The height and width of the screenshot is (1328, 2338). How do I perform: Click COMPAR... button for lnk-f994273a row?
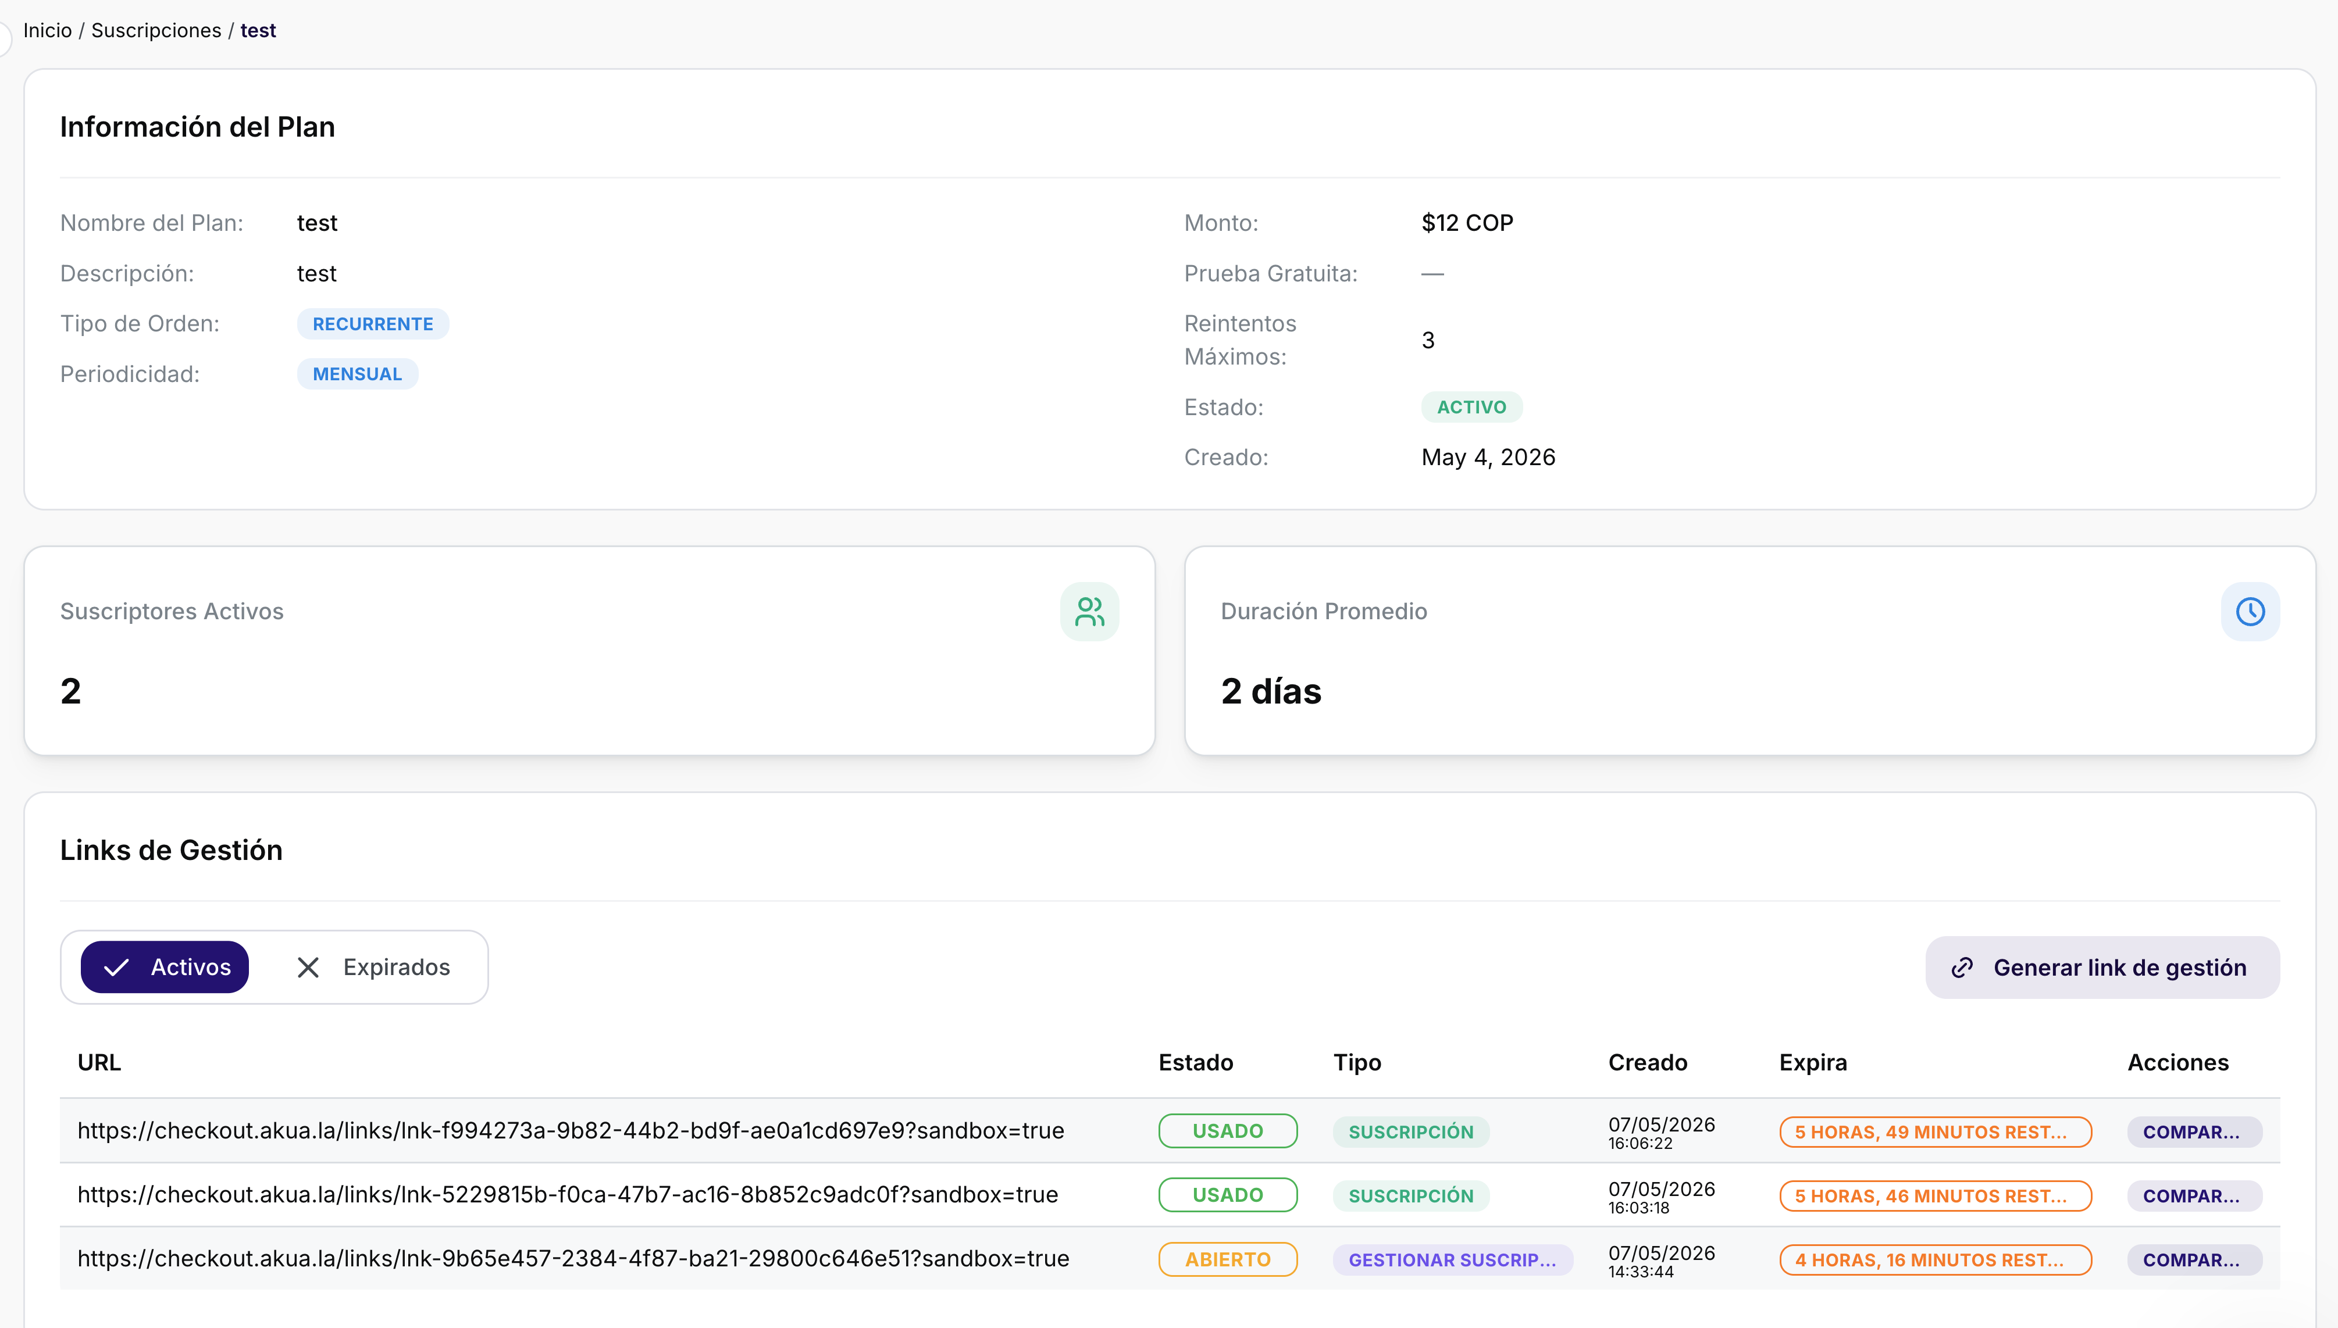(x=2194, y=1132)
